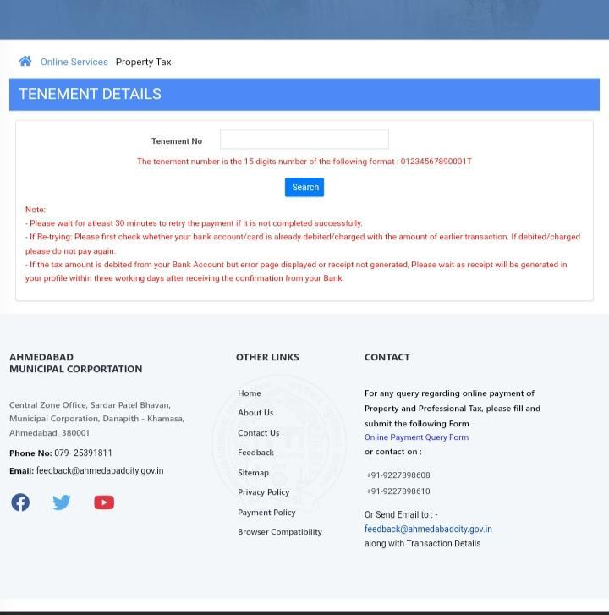
Task: Click phone number +91-9227898610
Action: 398,491
